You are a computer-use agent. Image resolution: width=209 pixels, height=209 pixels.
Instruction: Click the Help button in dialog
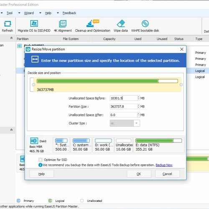pos(41,174)
